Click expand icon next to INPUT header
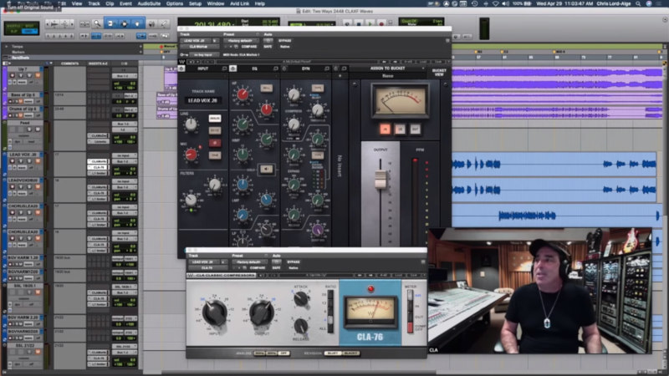Viewport: 669px width, 376px height. pyautogui.click(x=224, y=69)
